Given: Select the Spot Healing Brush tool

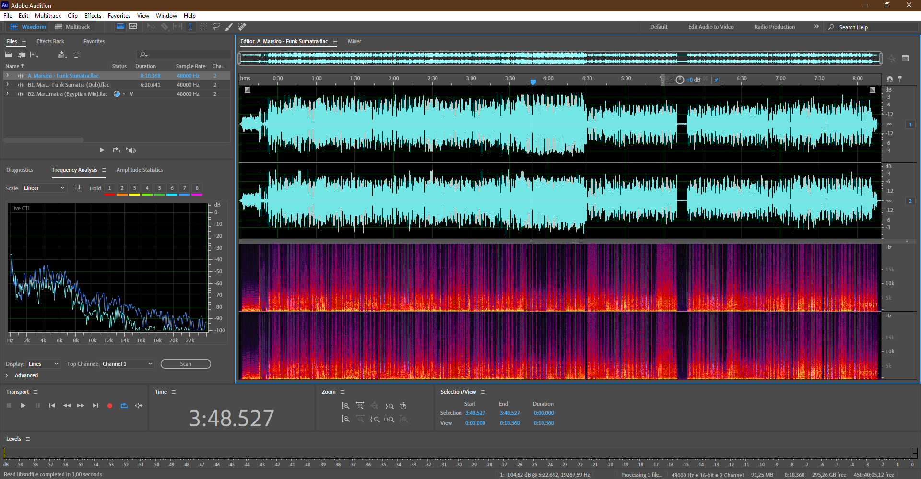Looking at the screenshot, I should pyautogui.click(x=242, y=26).
